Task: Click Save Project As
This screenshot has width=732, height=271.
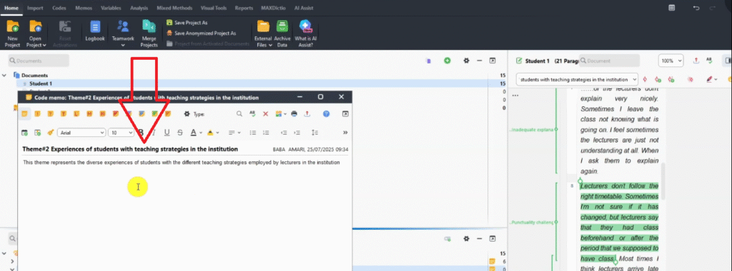Action: click(187, 22)
